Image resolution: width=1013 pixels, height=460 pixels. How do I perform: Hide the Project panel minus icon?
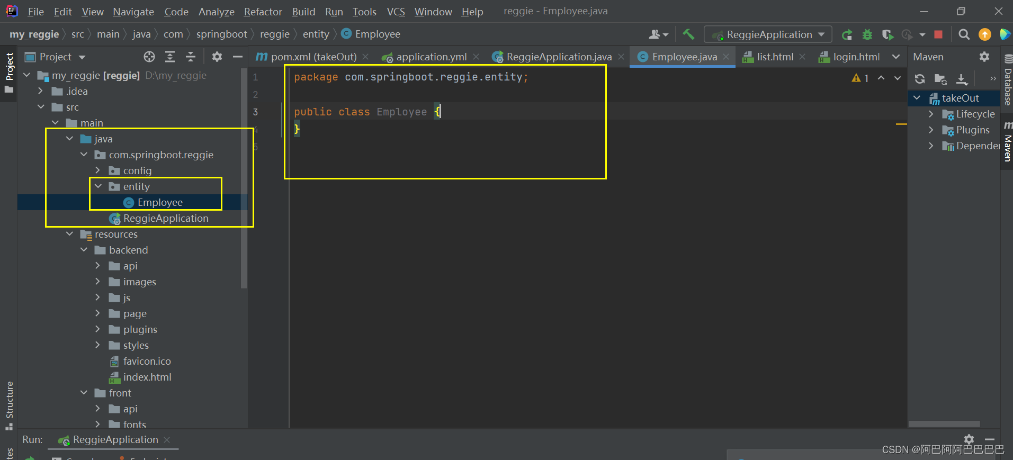pyautogui.click(x=238, y=57)
